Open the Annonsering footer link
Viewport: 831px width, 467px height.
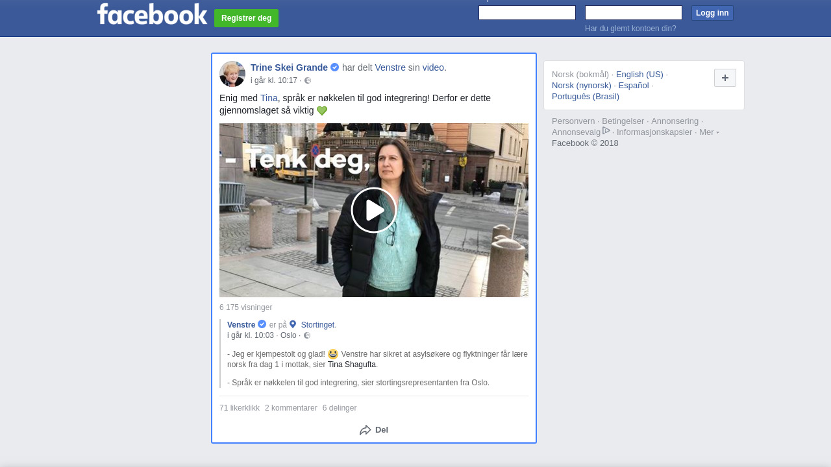point(675,121)
